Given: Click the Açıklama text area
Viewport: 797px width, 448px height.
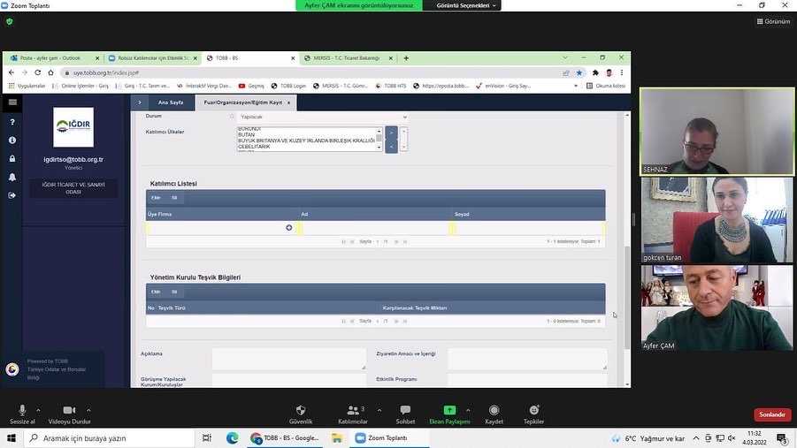Looking at the screenshot, I should click(x=288, y=359).
